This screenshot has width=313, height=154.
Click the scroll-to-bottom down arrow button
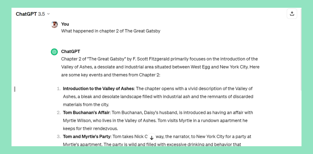tap(152, 138)
